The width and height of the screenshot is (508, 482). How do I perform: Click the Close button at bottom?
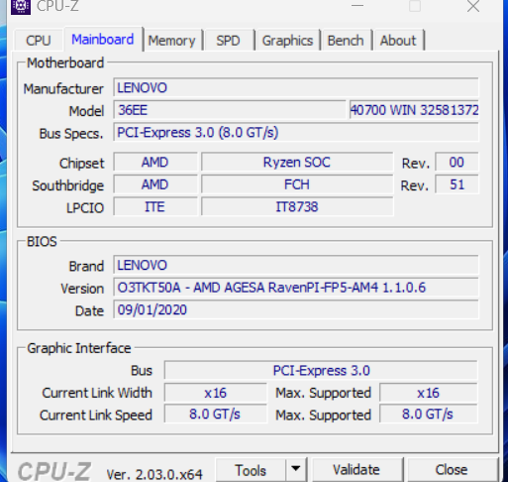(452, 469)
